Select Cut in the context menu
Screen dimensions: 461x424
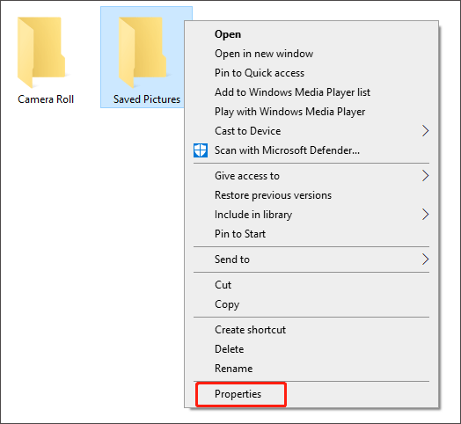223,285
